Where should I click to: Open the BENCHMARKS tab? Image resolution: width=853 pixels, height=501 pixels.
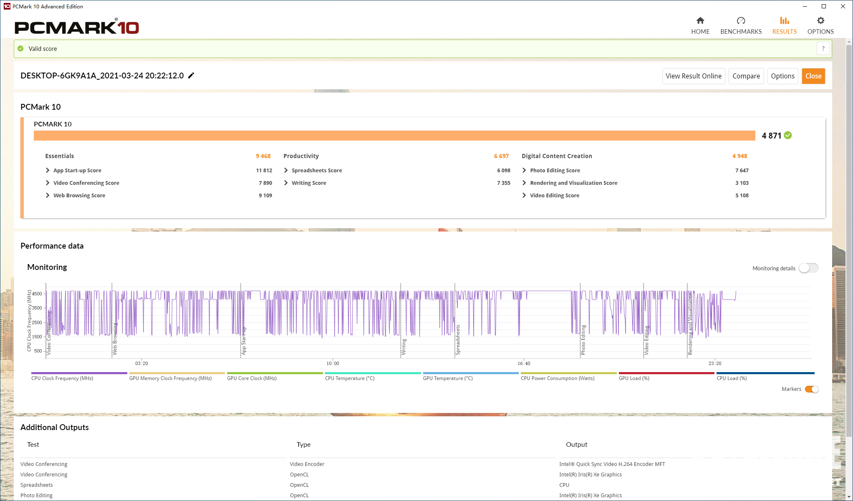point(741,25)
